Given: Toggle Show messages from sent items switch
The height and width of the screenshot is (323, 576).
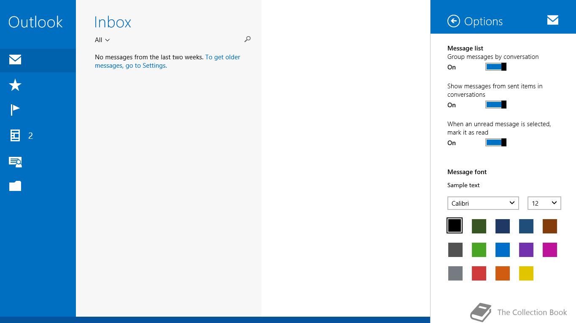Looking at the screenshot, I should (496, 105).
